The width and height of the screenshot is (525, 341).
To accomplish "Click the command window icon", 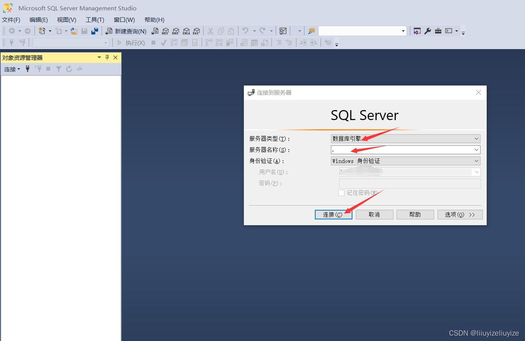I will click(449, 31).
